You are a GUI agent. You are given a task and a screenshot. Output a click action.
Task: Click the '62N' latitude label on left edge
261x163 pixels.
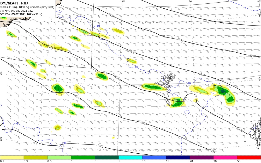tap(1, 73)
